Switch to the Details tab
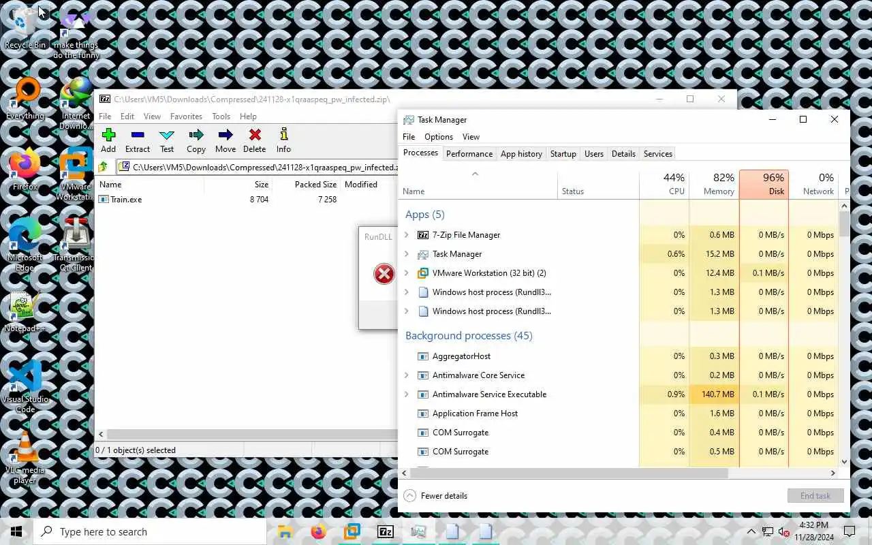The width and height of the screenshot is (872, 545). tap(623, 154)
